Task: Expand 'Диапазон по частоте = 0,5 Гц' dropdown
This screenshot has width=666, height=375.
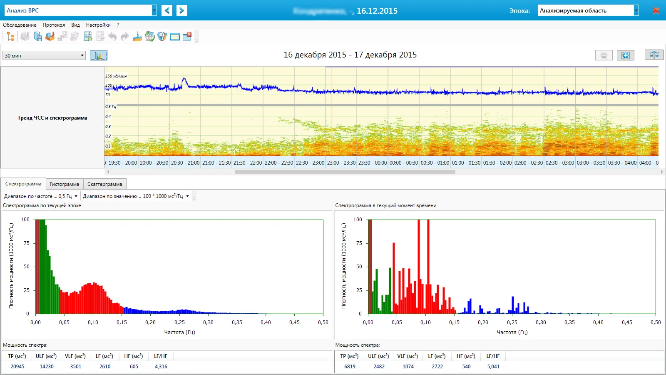Action: coord(76,196)
